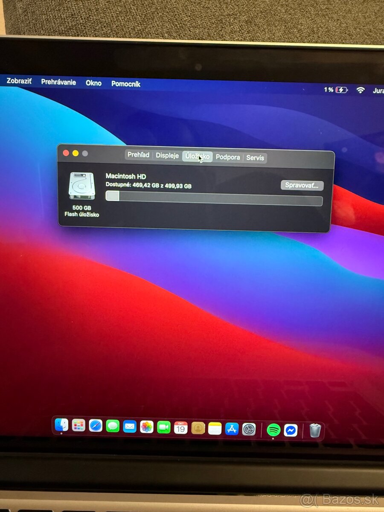The height and width of the screenshot is (512, 384).
Task: Open the Notes app
Action: [x=215, y=429]
